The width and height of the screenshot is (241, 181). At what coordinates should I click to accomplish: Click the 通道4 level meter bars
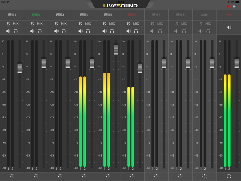(83, 104)
